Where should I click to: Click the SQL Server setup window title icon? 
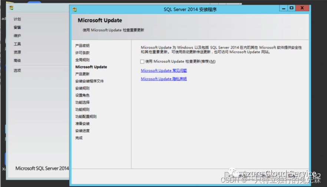click(75, 9)
